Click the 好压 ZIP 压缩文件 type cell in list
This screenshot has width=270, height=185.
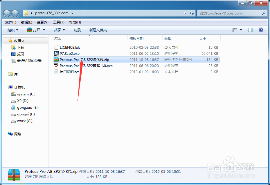[x=178, y=60]
